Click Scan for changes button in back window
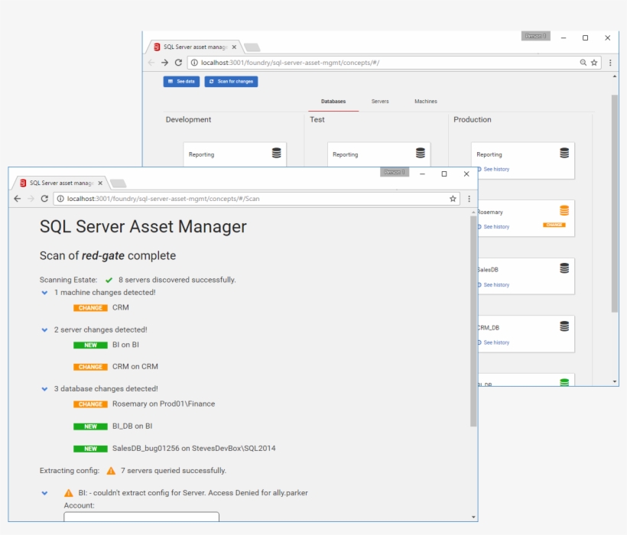 [x=231, y=82]
